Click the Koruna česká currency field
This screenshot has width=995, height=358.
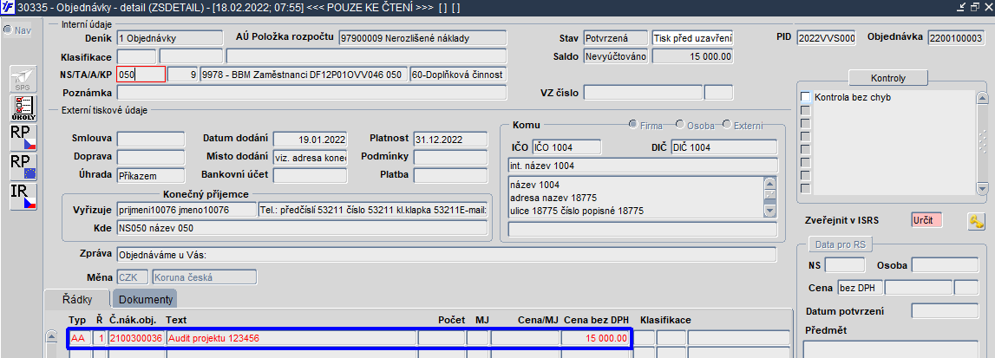point(204,277)
